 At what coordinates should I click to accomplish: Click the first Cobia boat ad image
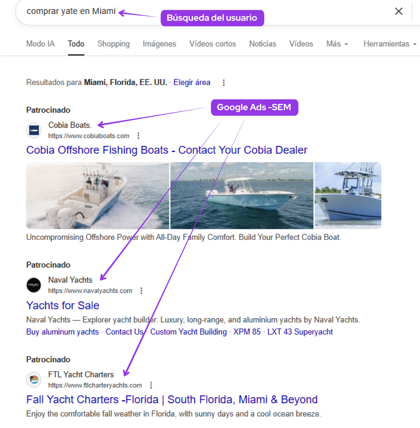click(x=98, y=196)
